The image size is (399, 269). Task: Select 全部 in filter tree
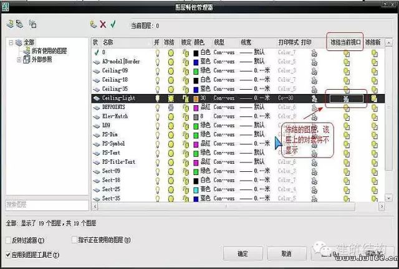click(x=29, y=42)
